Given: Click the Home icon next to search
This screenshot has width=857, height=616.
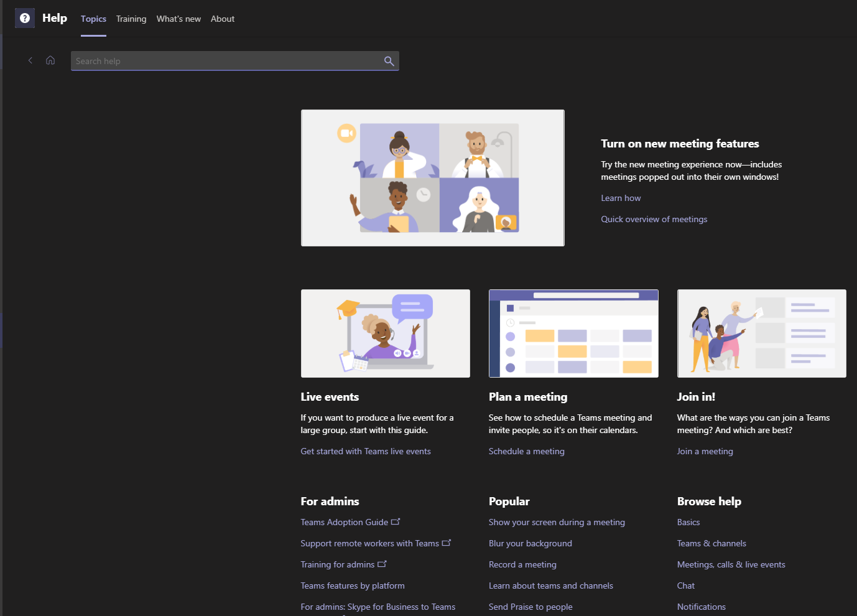Looking at the screenshot, I should click(x=50, y=60).
